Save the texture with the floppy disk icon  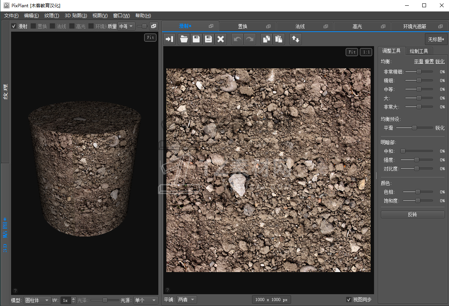pyautogui.click(x=196, y=39)
